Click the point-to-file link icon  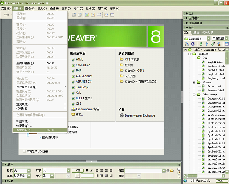click(x=168, y=171)
